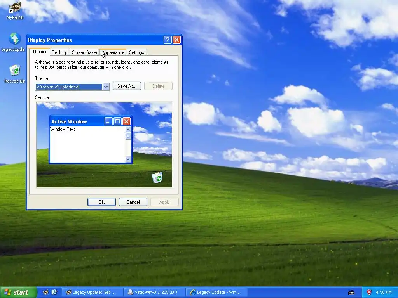Click the 4:50 AM system clock

click(x=384, y=292)
